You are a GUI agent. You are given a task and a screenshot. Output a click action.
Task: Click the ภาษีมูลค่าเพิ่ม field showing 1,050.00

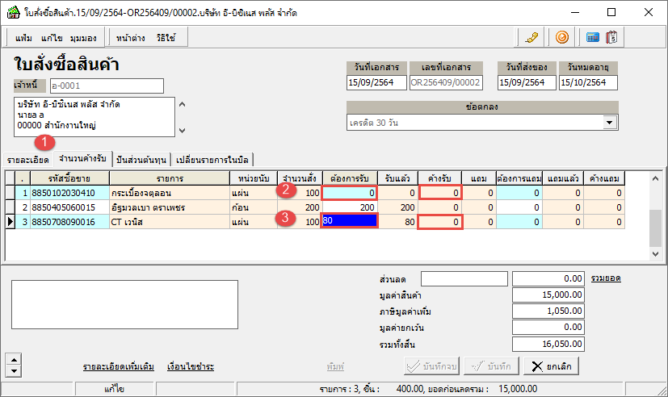[548, 311]
